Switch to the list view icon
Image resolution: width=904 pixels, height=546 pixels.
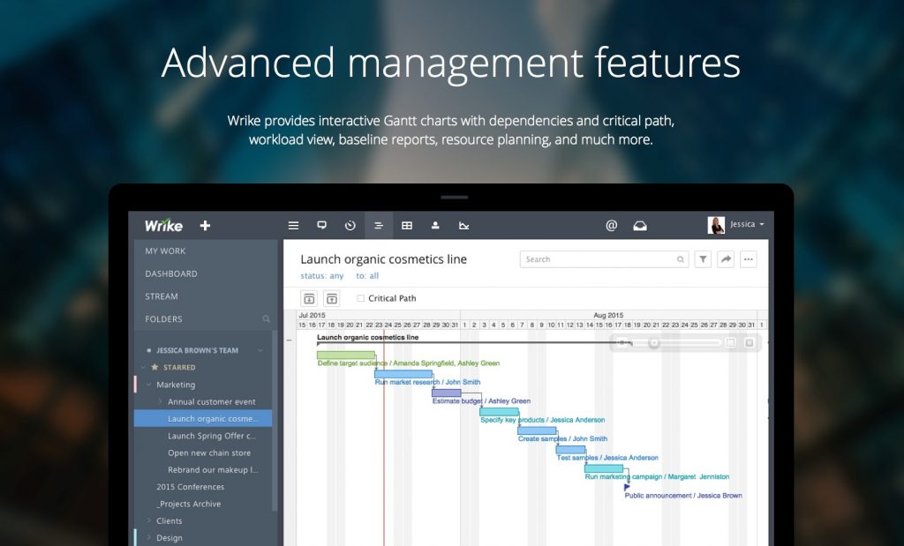[x=293, y=226]
